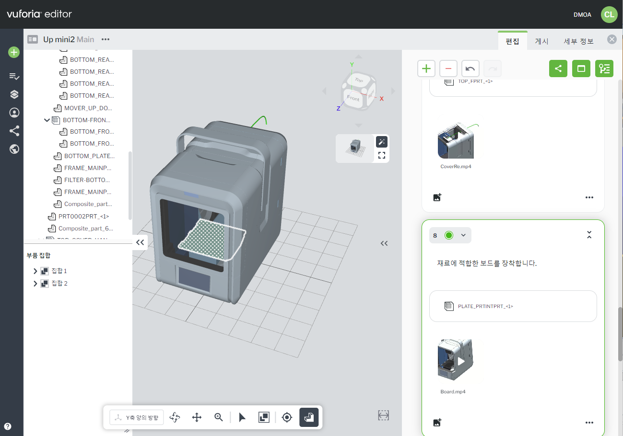The width and height of the screenshot is (623, 436).
Task: Click the Y축 양의 방향 button
Action: pyautogui.click(x=137, y=417)
